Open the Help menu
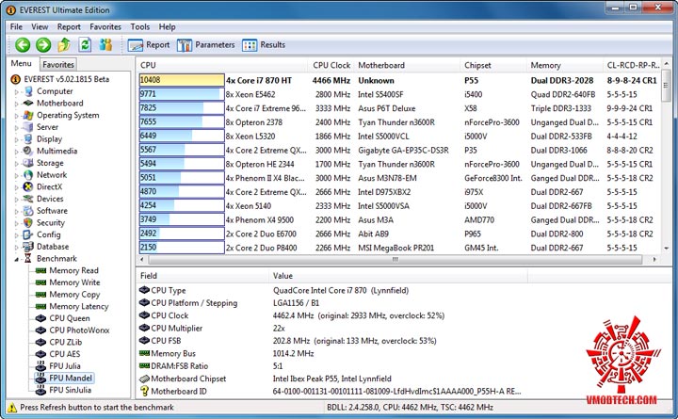The image size is (678, 419). point(167,26)
